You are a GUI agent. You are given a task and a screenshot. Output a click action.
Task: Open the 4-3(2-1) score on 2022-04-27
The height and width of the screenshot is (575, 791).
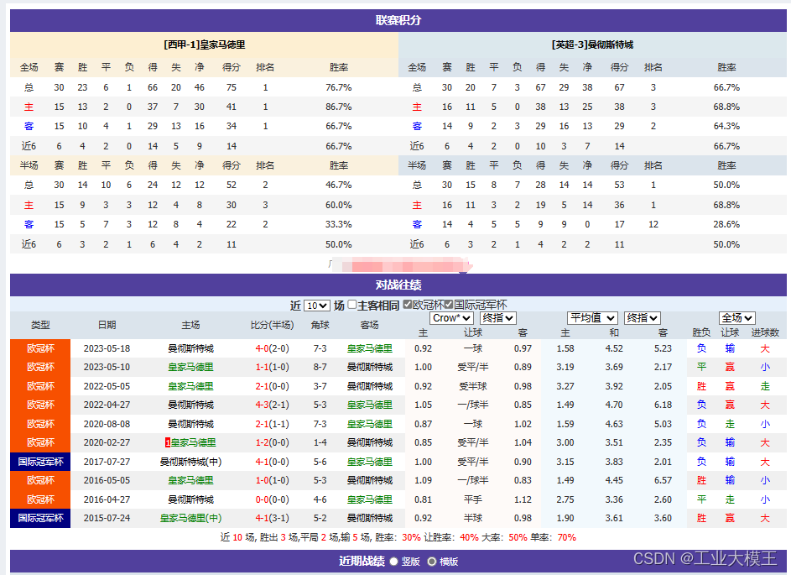coord(273,405)
